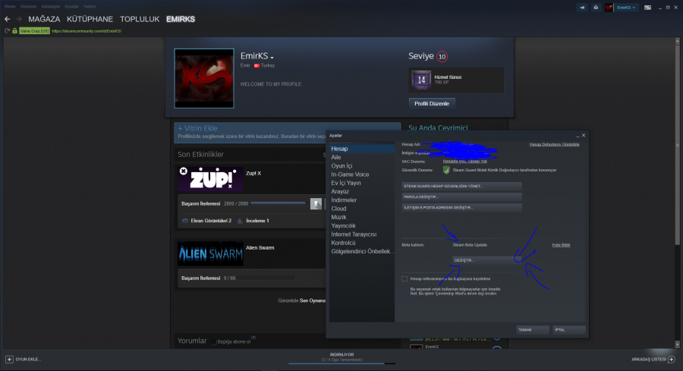This screenshot has width=683, height=371.
Task: Select Yayıncılık settings category
Action: (362, 225)
